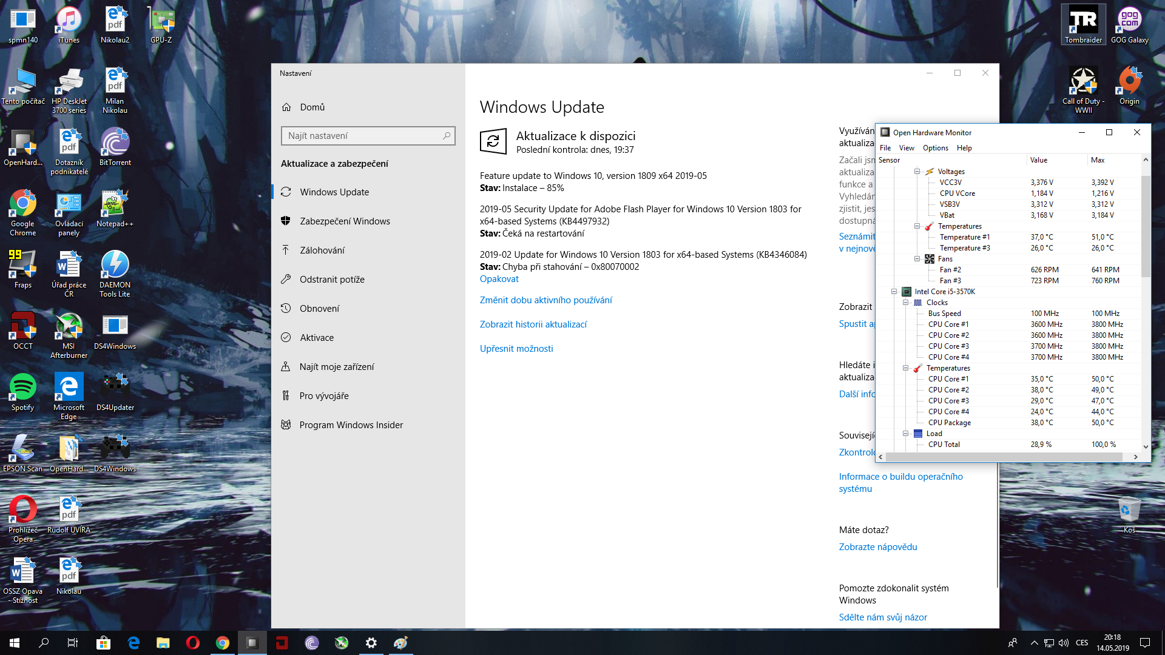
Task: Click the Domů home icon
Action: (x=286, y=107)
